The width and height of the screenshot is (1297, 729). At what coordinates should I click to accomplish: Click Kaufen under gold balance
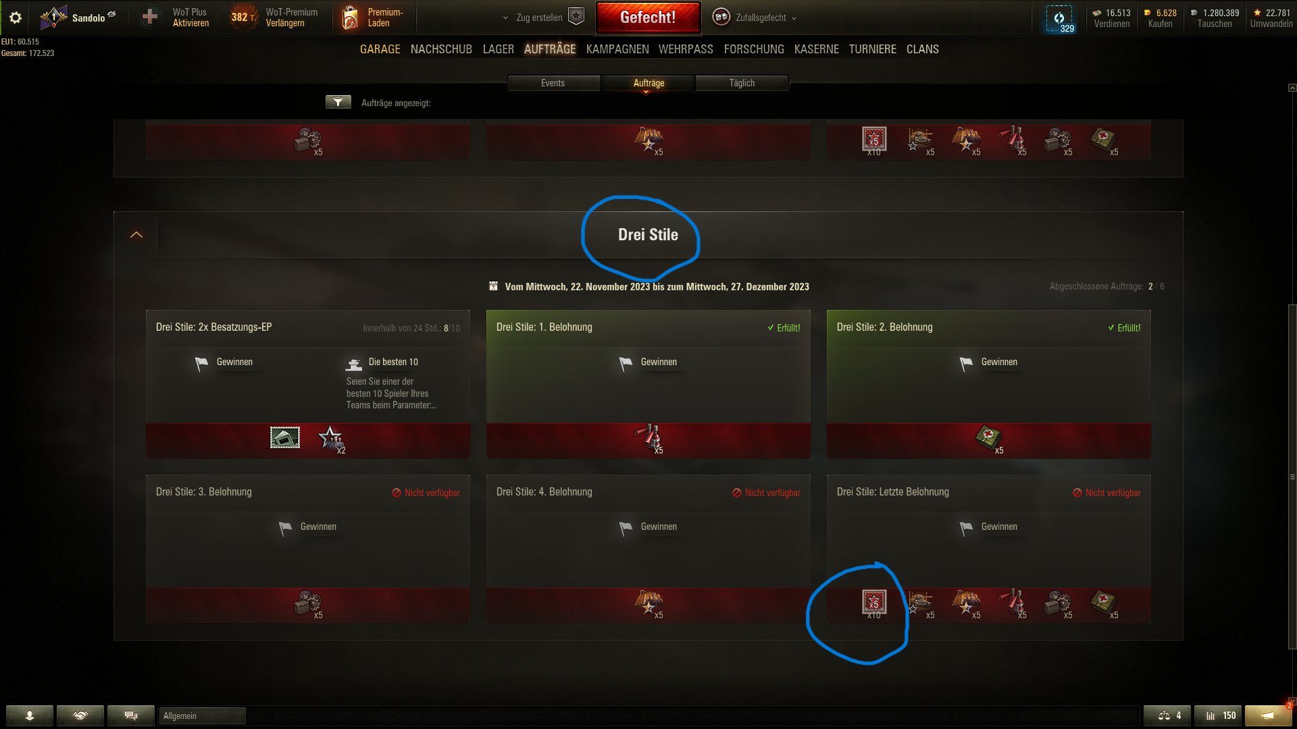pos(1160,24)
